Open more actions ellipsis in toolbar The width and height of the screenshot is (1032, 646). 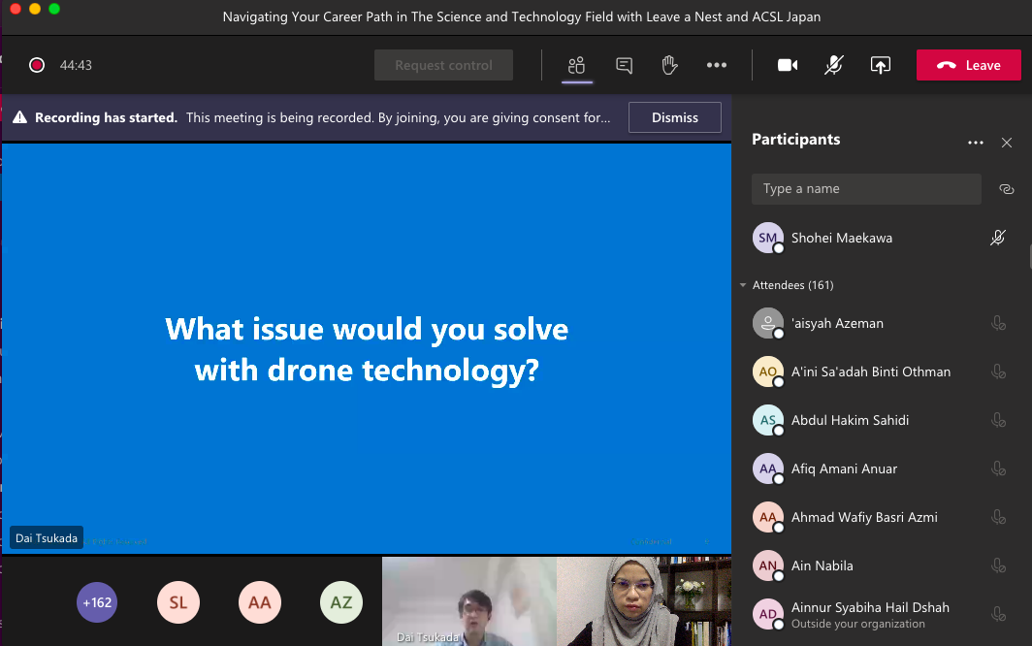click(x=717, y=65)
